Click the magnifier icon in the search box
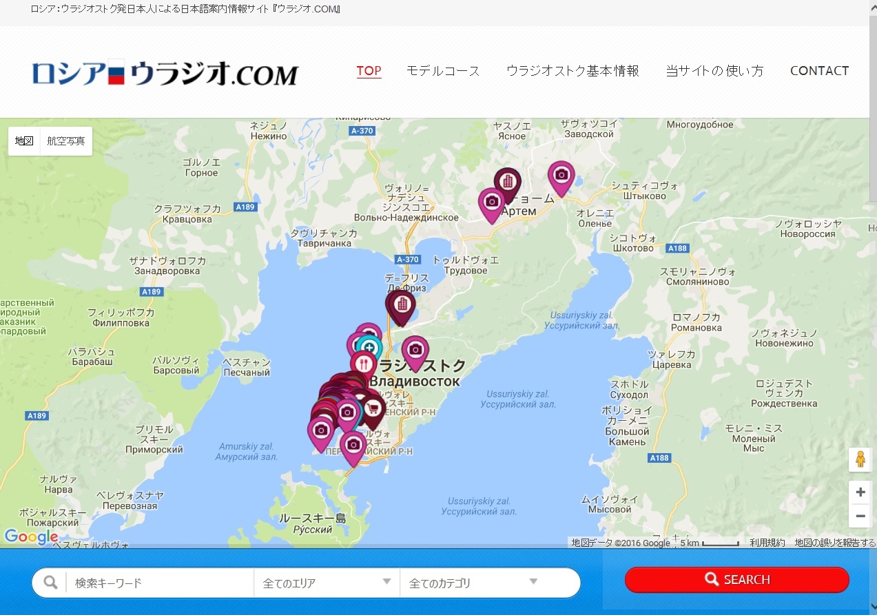The height and width of the screenshot is (615, 877). 50,583
